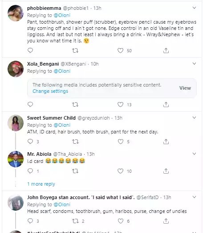This screenshot has height=233, width=203.
Task: Open tweet menu for Sweet Summer Child
Action: (194, 118)
